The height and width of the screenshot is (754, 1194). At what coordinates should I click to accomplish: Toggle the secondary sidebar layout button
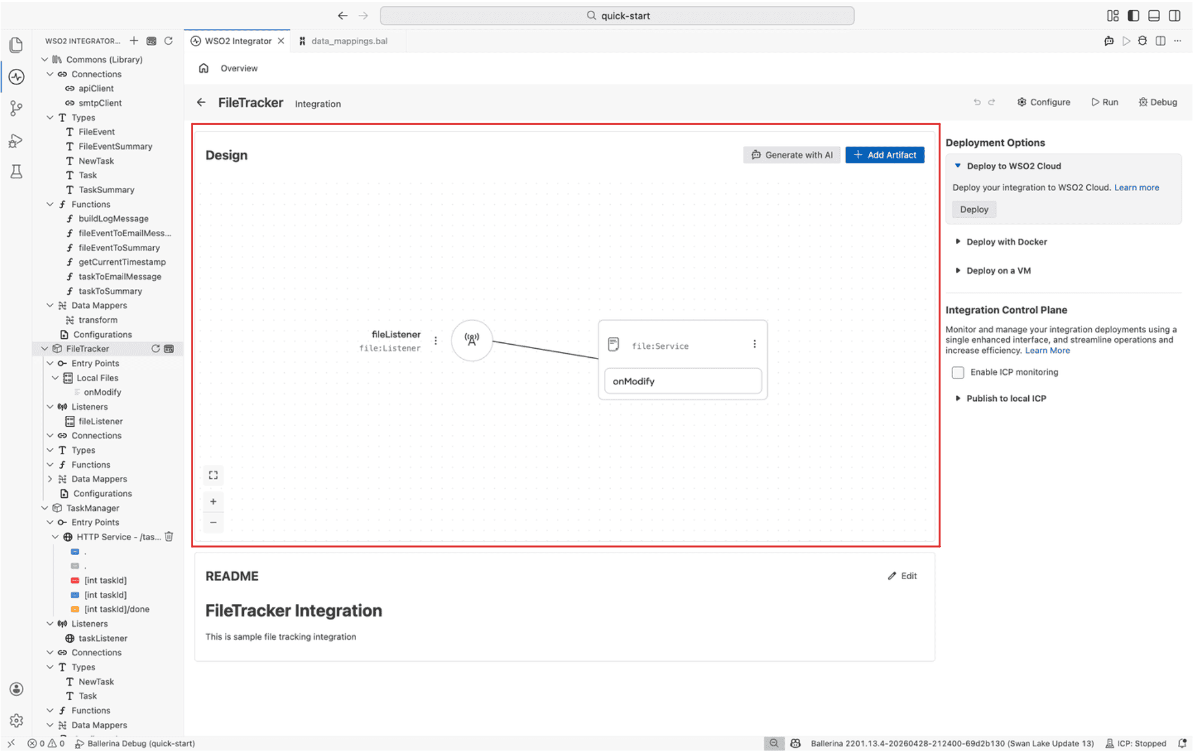click(x=1175, y=16)
